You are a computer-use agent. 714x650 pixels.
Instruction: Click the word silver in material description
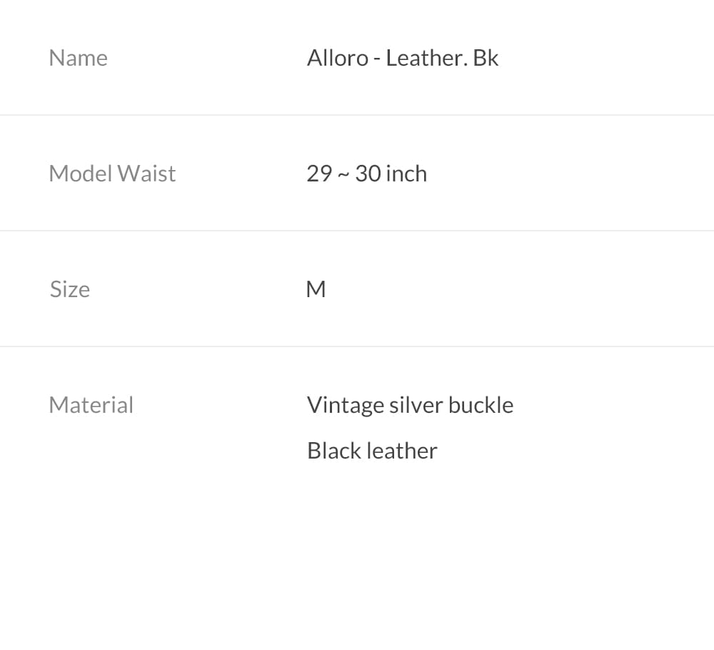(416, 405)
